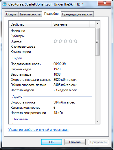Image resolution: width=114 pixels, height=150 pixels.
Task: Click the Аудио section header
Action: pyautogui.click(x=17, y=97)
